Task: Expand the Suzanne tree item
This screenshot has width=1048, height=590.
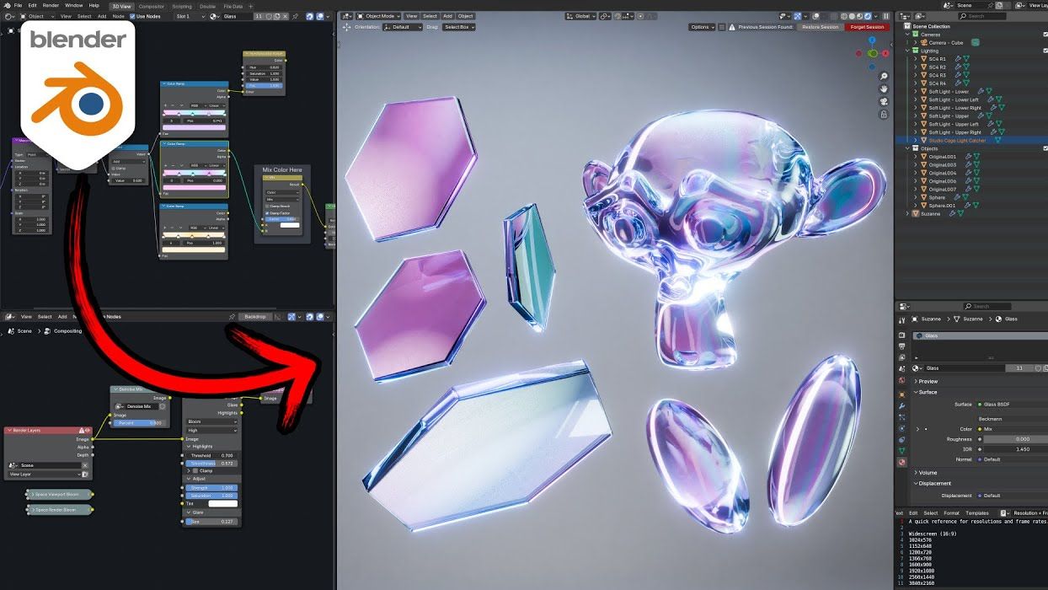Action: click(908, 213)
